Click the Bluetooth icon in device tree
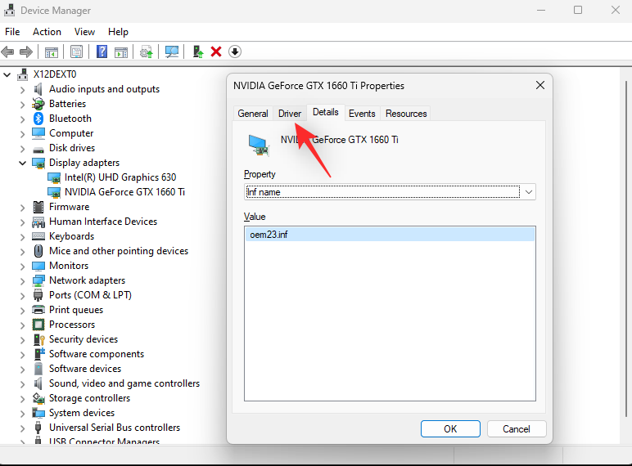Viewport: 632px width, 466px height. pyautogui.click(x=38, y=119)
